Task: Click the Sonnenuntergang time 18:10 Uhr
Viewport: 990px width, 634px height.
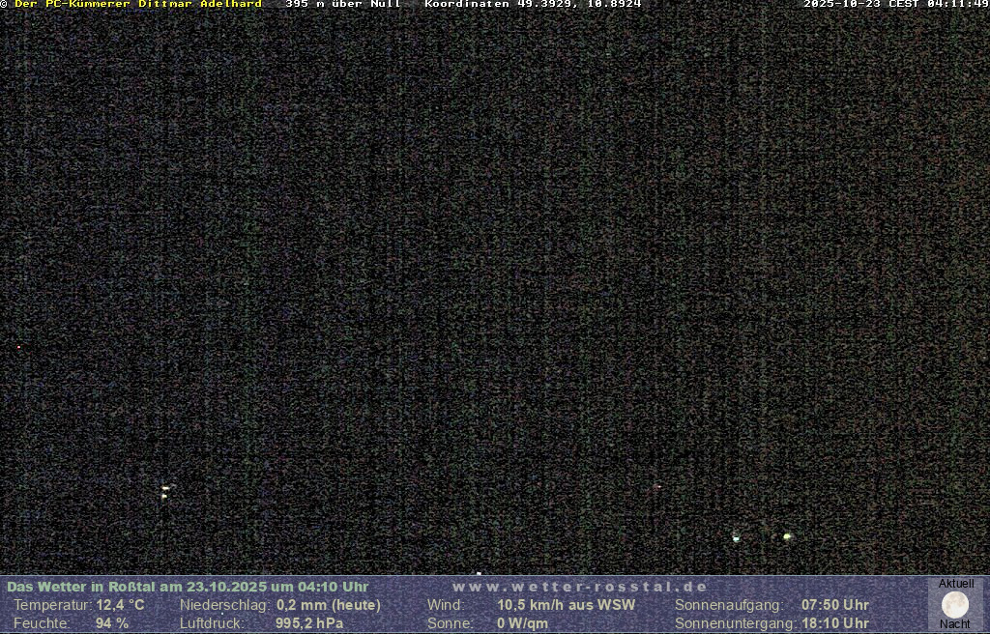Action: (x=834, y=623)
